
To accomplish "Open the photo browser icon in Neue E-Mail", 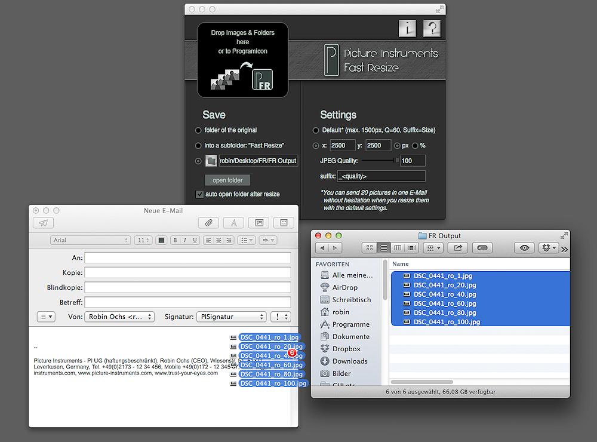I will (x=259, y=223).
